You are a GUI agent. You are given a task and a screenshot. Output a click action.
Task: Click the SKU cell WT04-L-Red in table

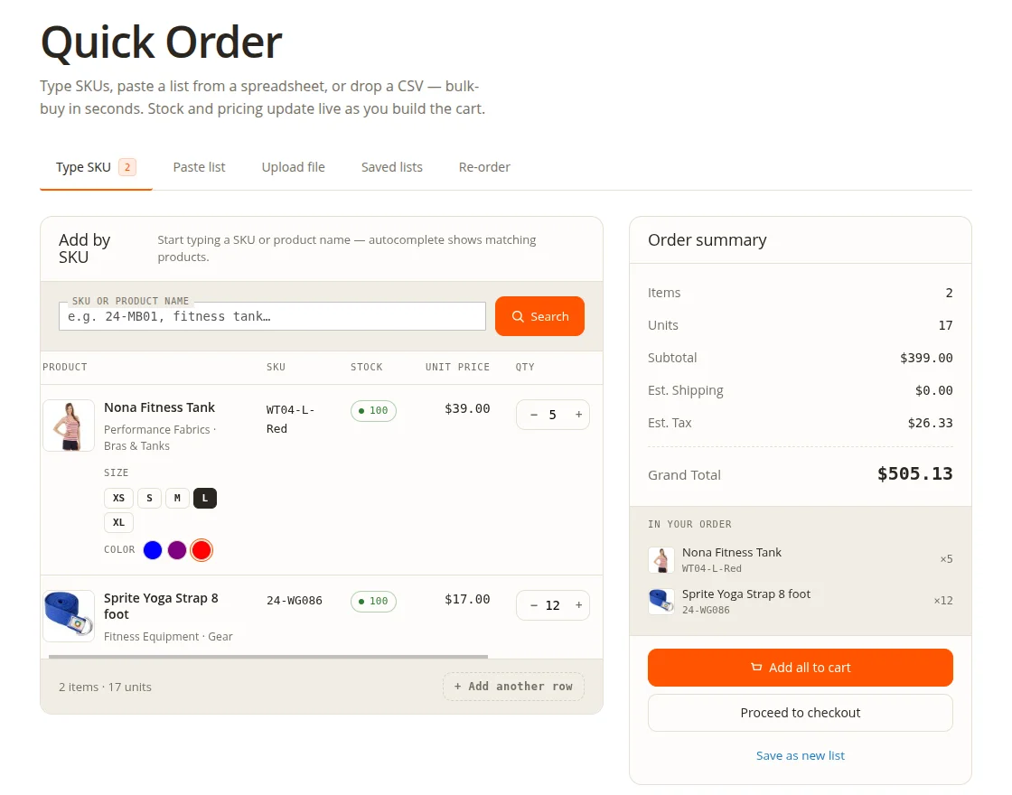pyautogui.click(x=290, y=419)
